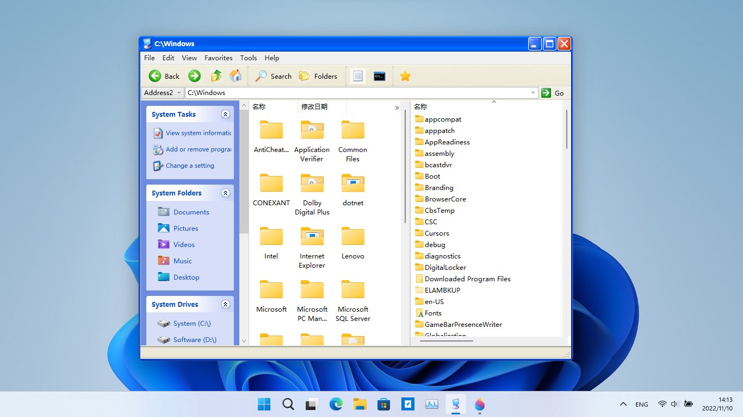The image size is (743, 417).
Task: Click the green Forward arrow icon
Action: tap(194, 76)
